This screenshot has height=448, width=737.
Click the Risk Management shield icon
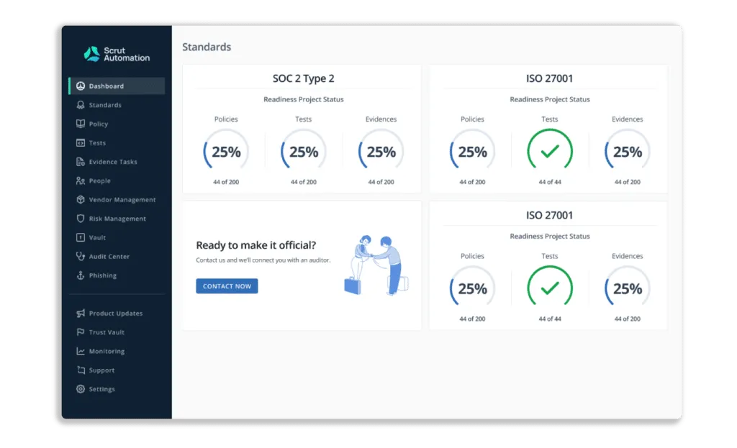tap(81, 219)
